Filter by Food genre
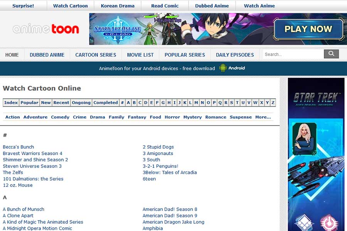This screenshot has width=347, height=231. pyautogui.click(x=155, y=117)
